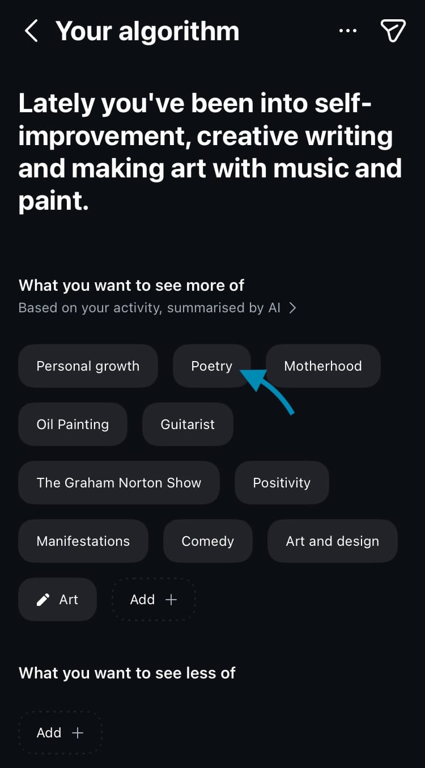Select the Motherhood topic chip
The image size is (425, 768).
(x=323, y=366)
